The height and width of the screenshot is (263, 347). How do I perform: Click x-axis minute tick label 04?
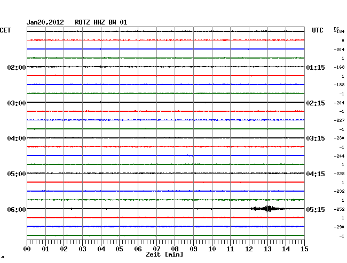point(101,249)
